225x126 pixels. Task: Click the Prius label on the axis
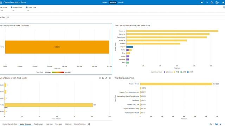coord(124,53)
